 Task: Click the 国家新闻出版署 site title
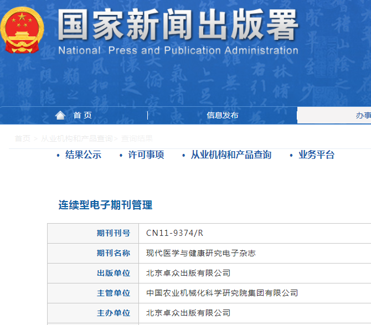pyautogui.click(x=178, y=24)
